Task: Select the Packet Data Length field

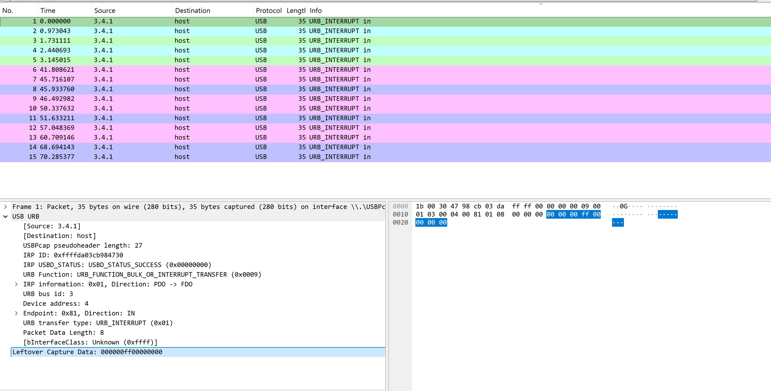Action: click(64, 333)
